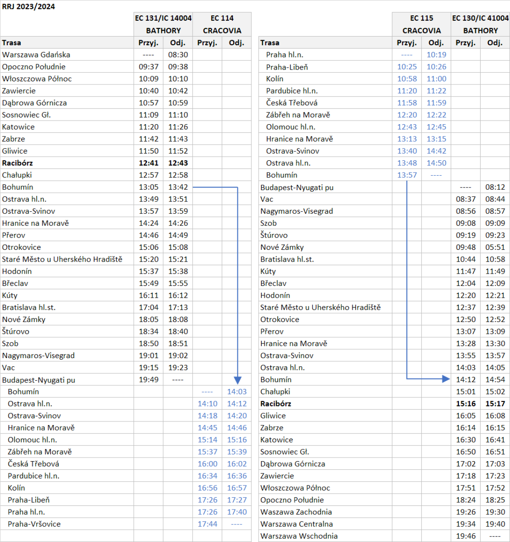
Task: Select the blue 17:44 arrival time
Action: click(x=207, y=524)
